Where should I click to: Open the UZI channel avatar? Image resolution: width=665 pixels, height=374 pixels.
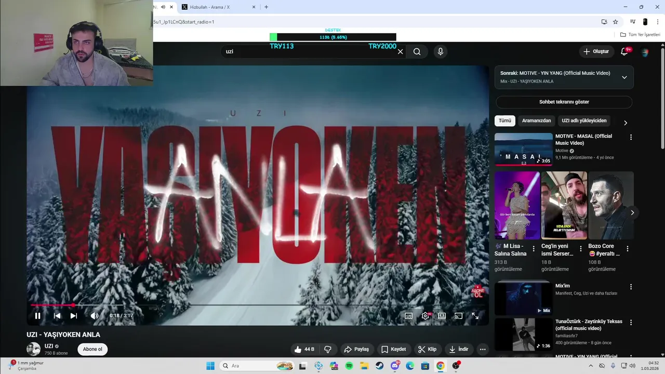[33, 349]
